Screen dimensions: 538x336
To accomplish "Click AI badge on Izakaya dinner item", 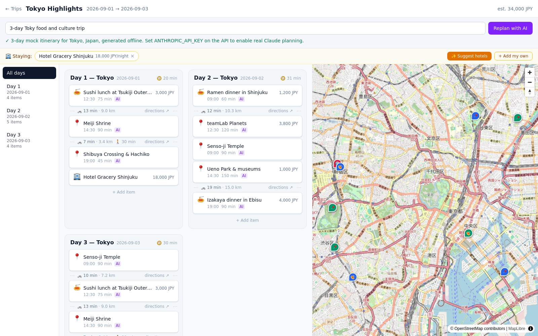I will tap(241, 207).
